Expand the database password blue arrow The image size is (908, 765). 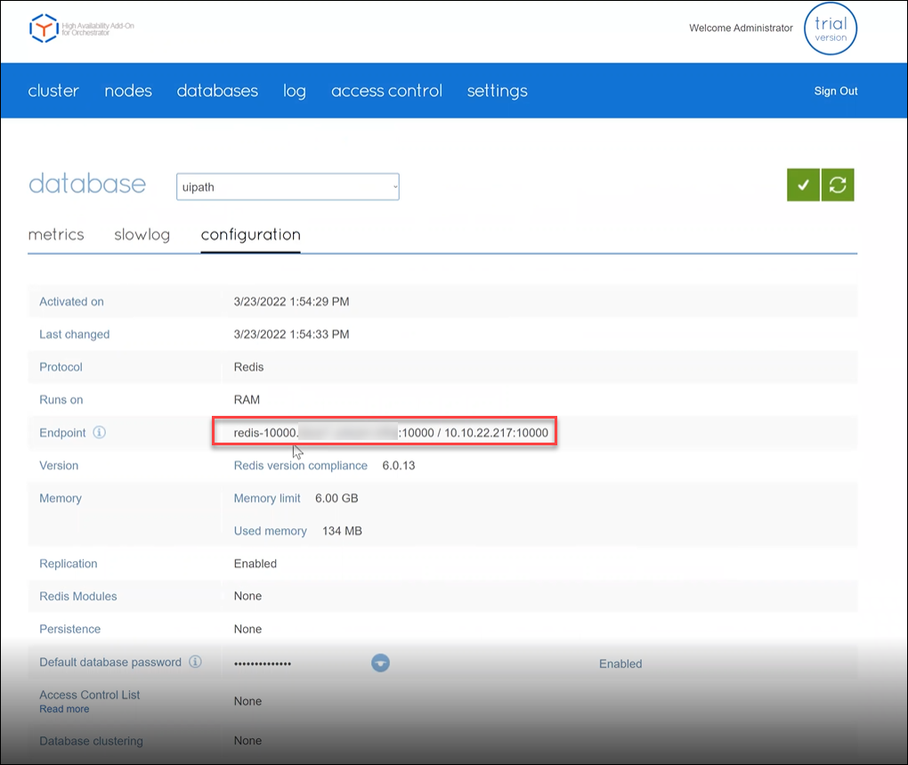(380, 663)
